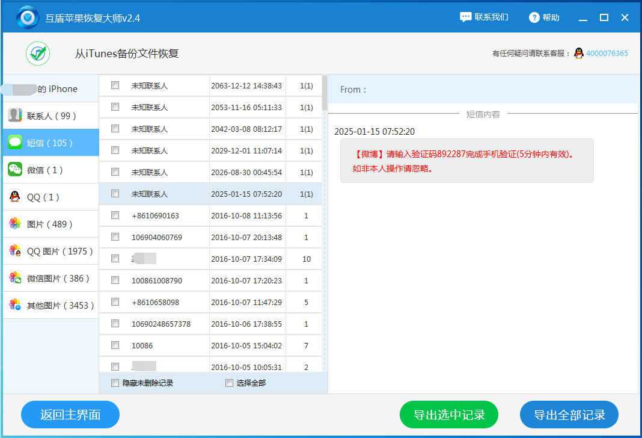
Task: Click the green checkmark iTunes recovery icon
Action: 38,54
